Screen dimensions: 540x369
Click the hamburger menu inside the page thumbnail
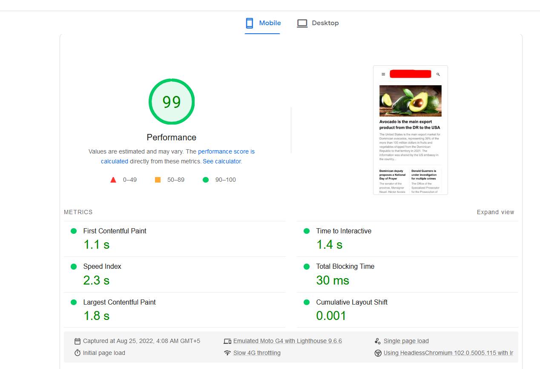pos(382,74)
